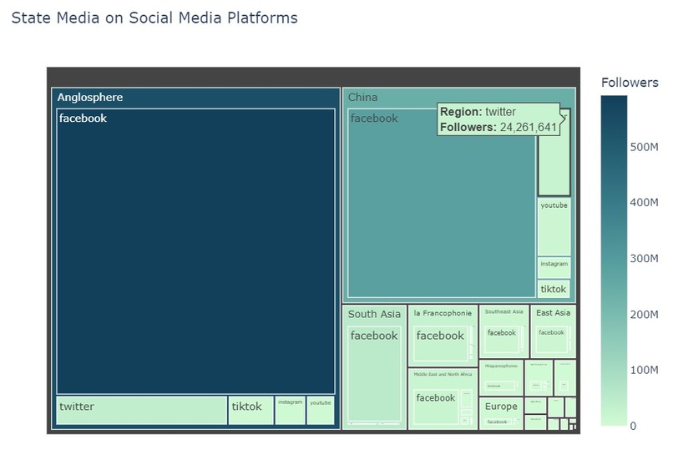Click the 500M colorbar tick label

pos(644,147)
